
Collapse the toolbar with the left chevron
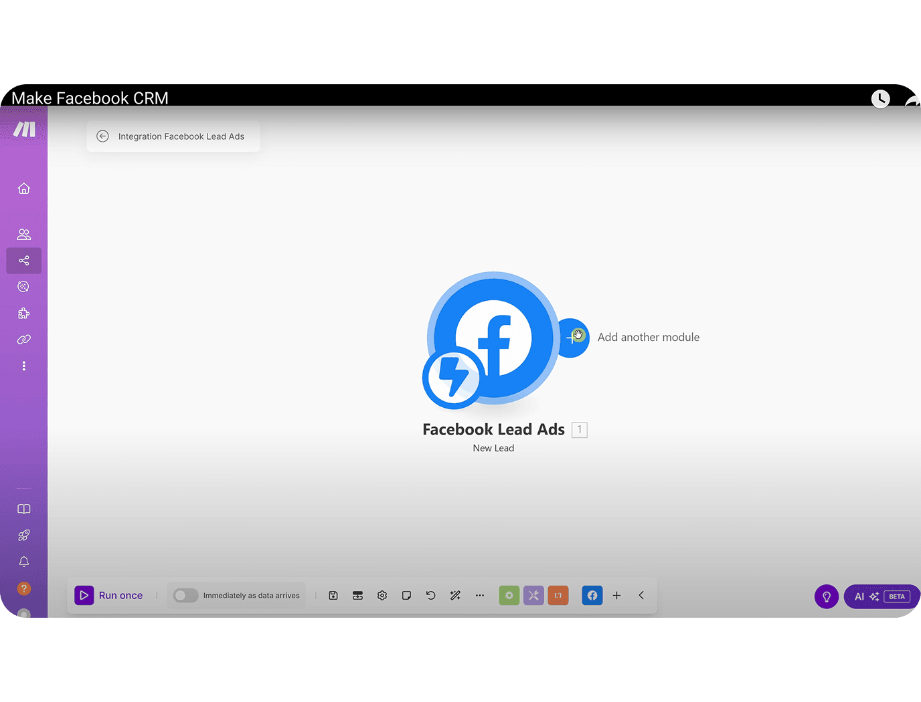(641, 596)
